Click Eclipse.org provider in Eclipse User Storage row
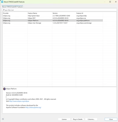The width and height of the screenshot is (118, 122). (6, 23)
